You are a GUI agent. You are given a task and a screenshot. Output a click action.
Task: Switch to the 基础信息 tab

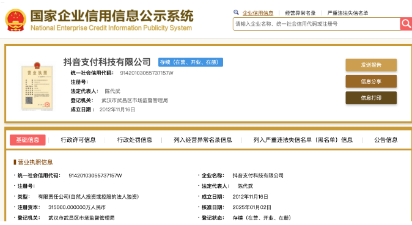coord(28,140)
